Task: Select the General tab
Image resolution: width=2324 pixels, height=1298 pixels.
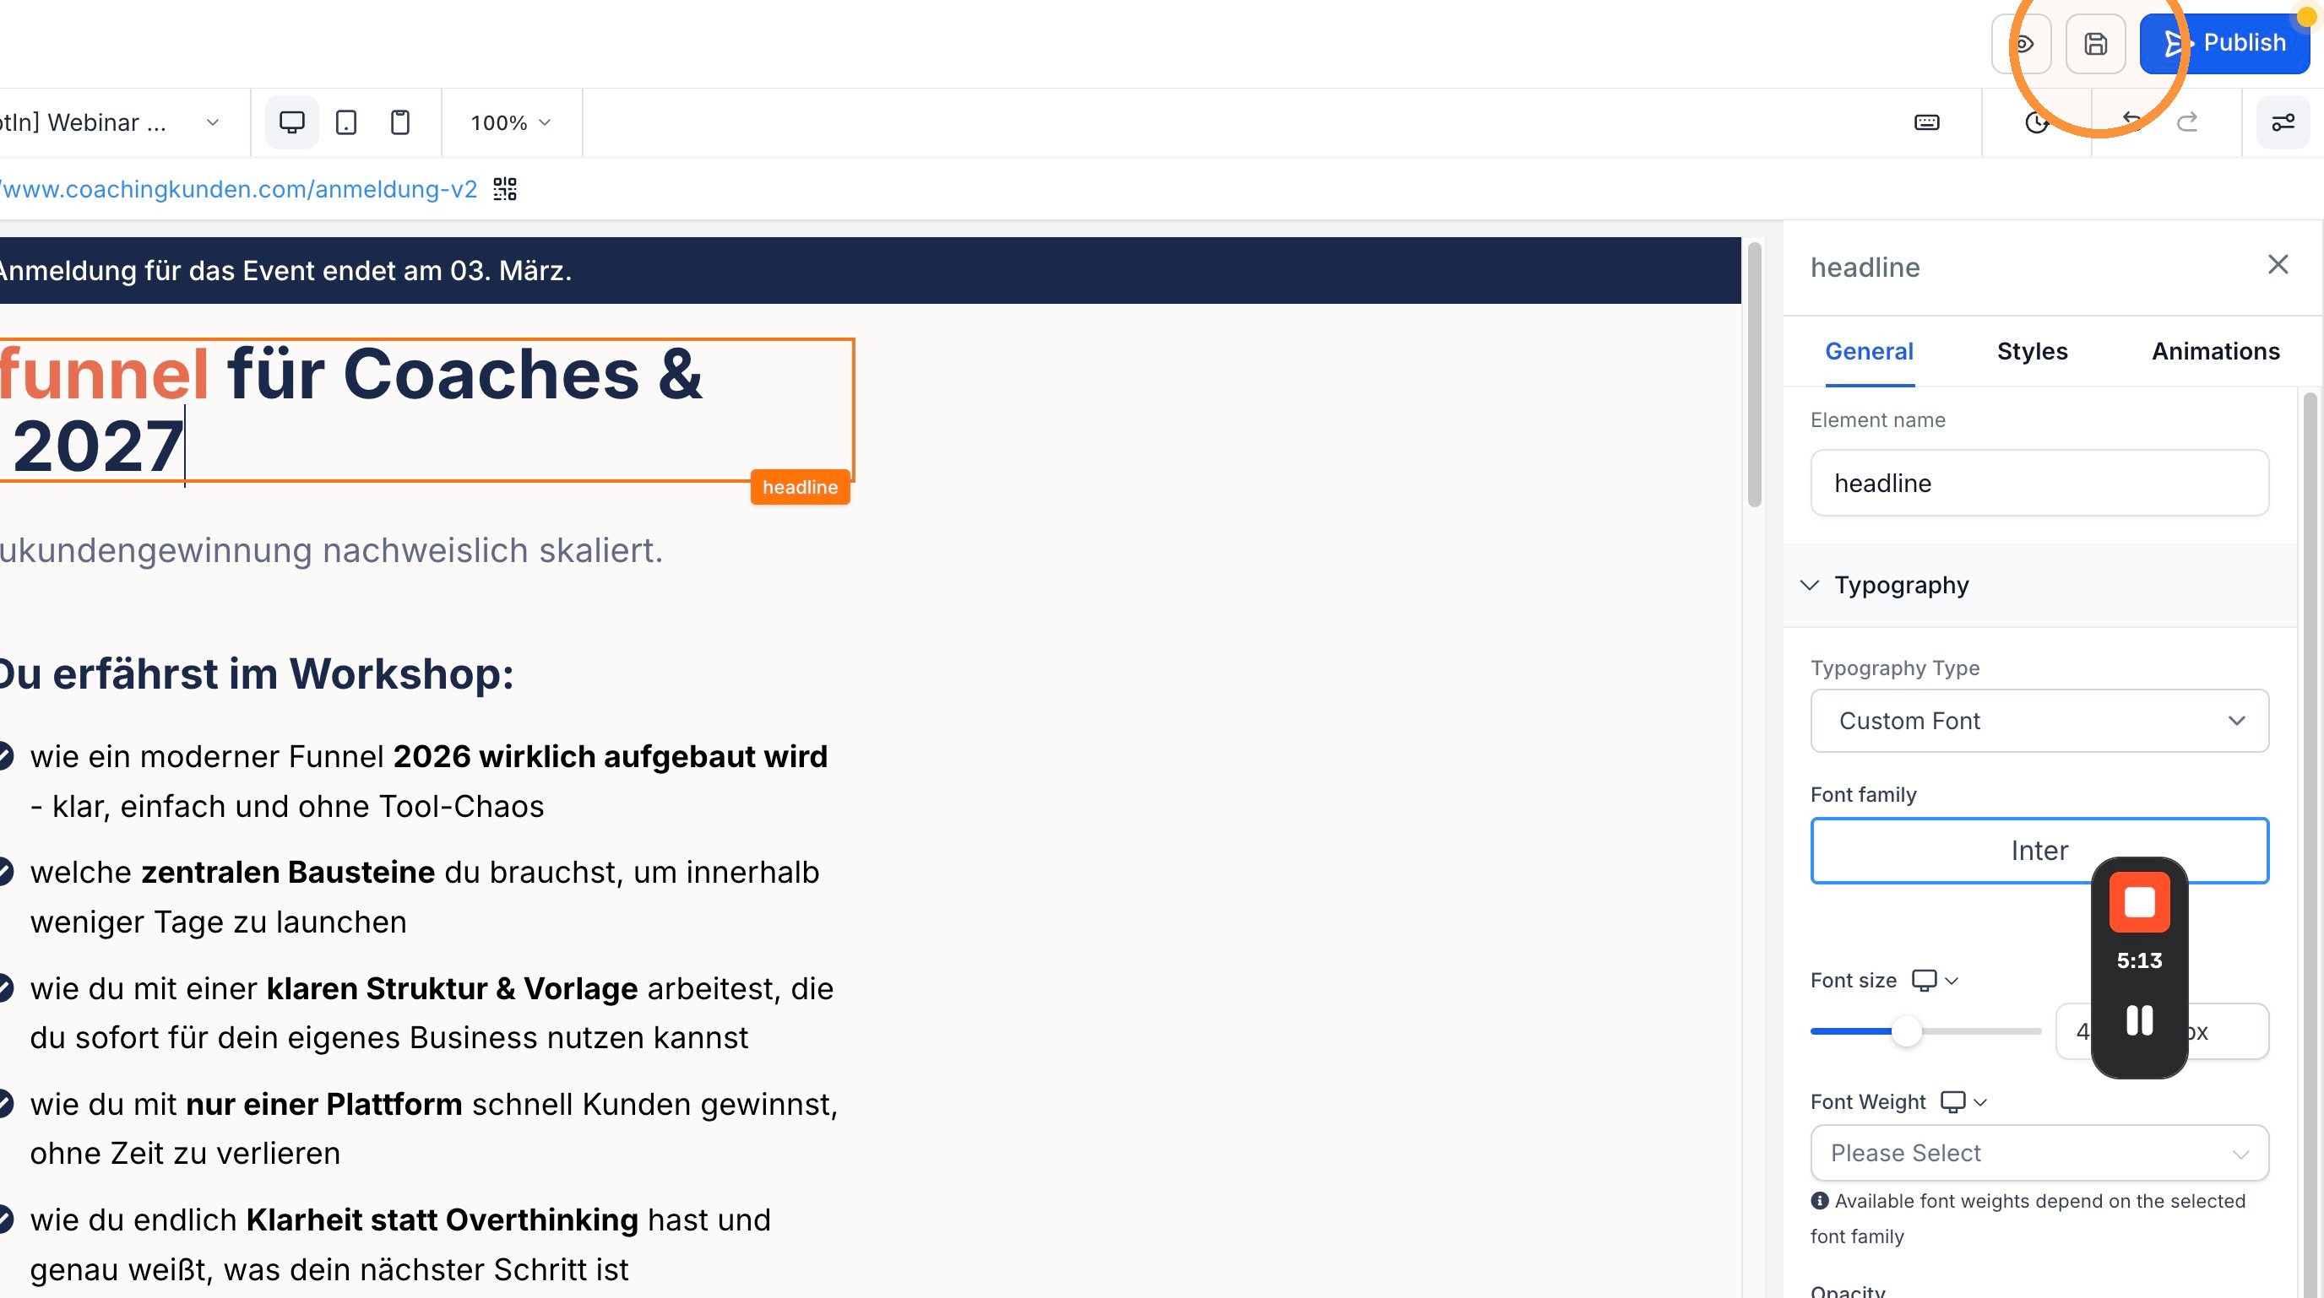Action: 1870,352
